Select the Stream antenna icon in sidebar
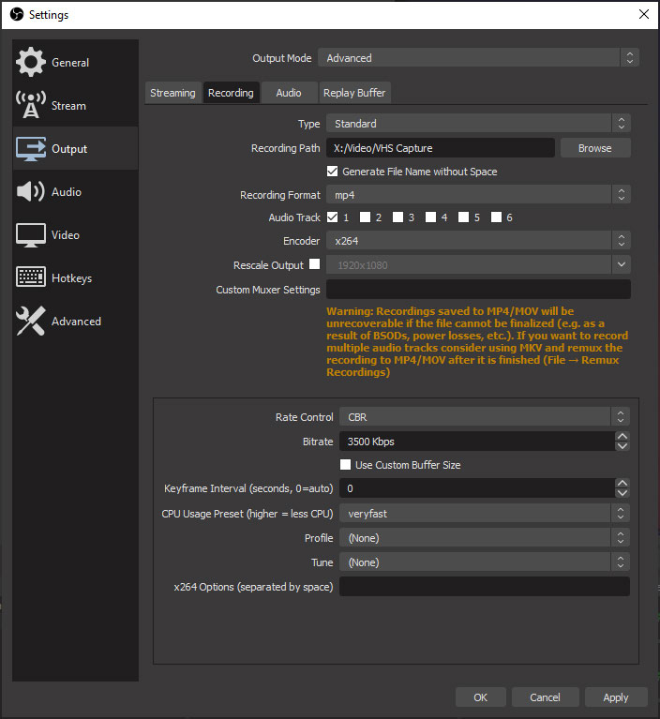This screenshot has width=660, height=719. [x=31, y=106]
